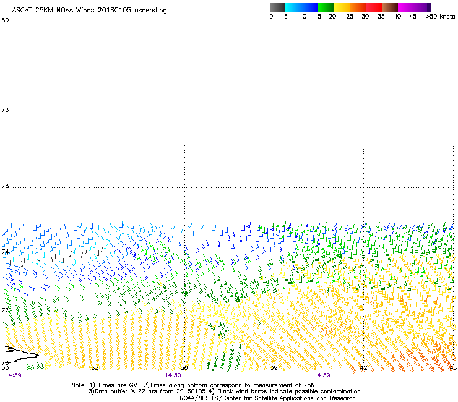Select the magenta-purple 40-50 knots legend segment
Image resolution: width=458 pixels, height=402 pixels.
[414, 7]
